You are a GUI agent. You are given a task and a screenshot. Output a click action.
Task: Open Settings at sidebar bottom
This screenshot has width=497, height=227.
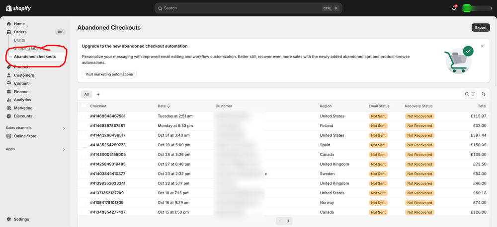coord(21,219)
